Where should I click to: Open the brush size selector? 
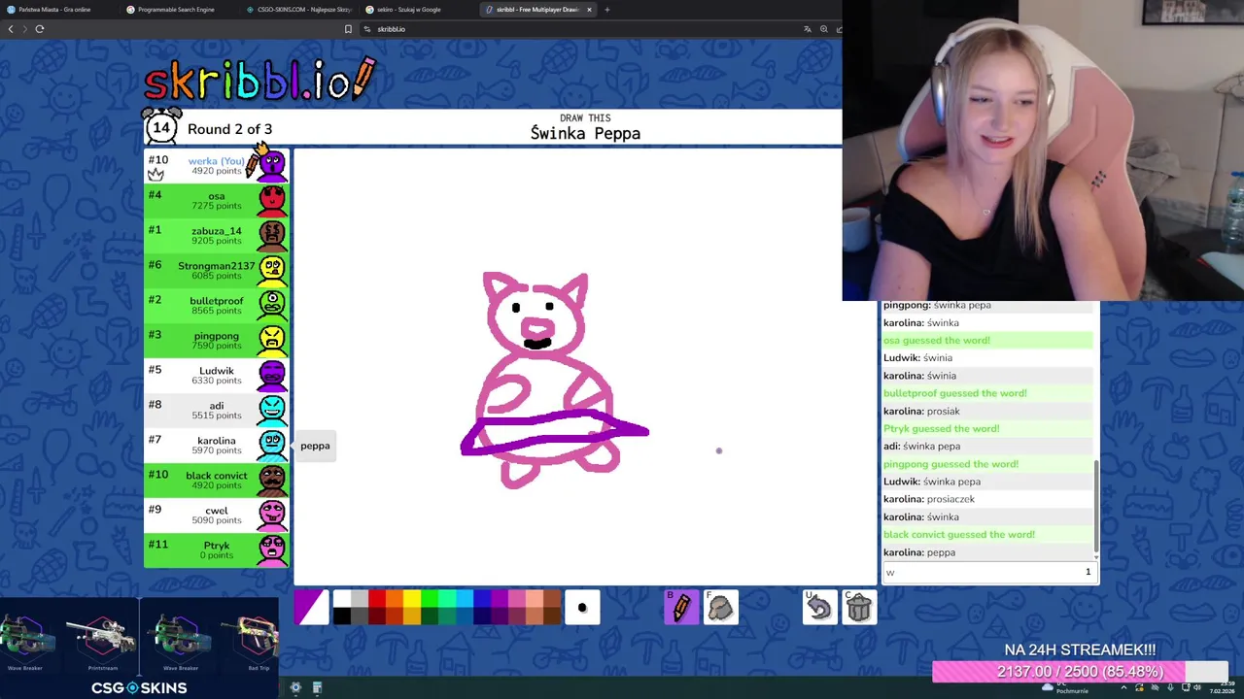582,608
